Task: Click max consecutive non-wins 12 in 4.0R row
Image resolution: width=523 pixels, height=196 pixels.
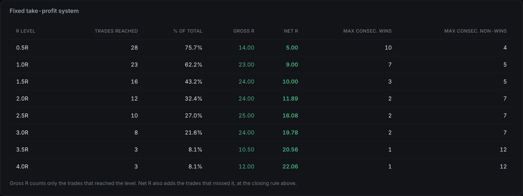Action: click(503, 166)
